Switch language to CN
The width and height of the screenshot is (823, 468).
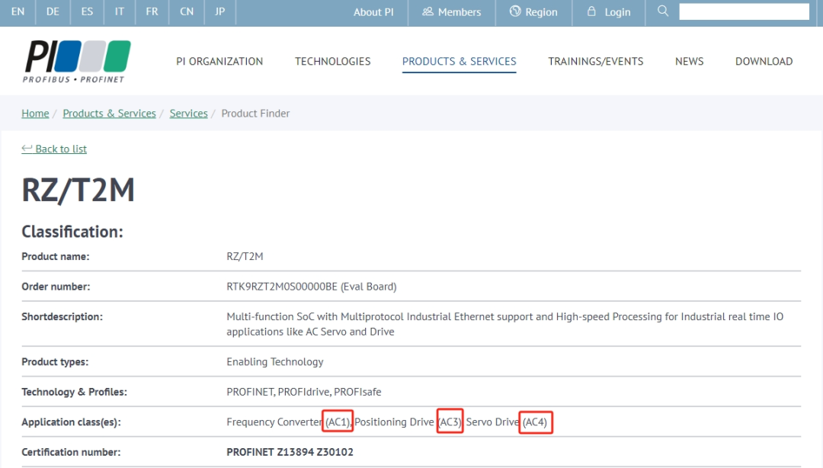(187, 11)
